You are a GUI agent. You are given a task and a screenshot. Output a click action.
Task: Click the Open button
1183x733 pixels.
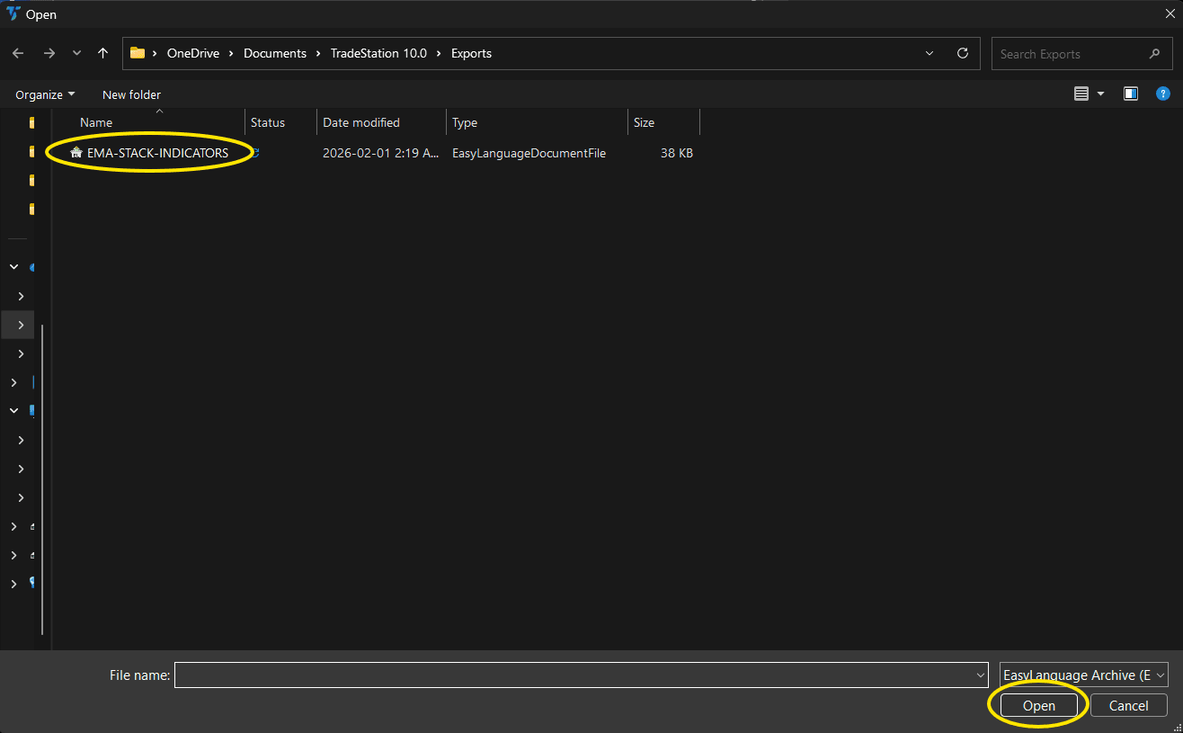[x=1038, y=705]
